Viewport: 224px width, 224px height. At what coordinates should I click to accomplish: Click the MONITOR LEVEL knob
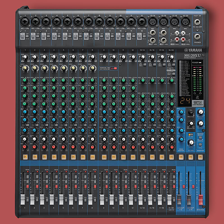coord(200,112)
